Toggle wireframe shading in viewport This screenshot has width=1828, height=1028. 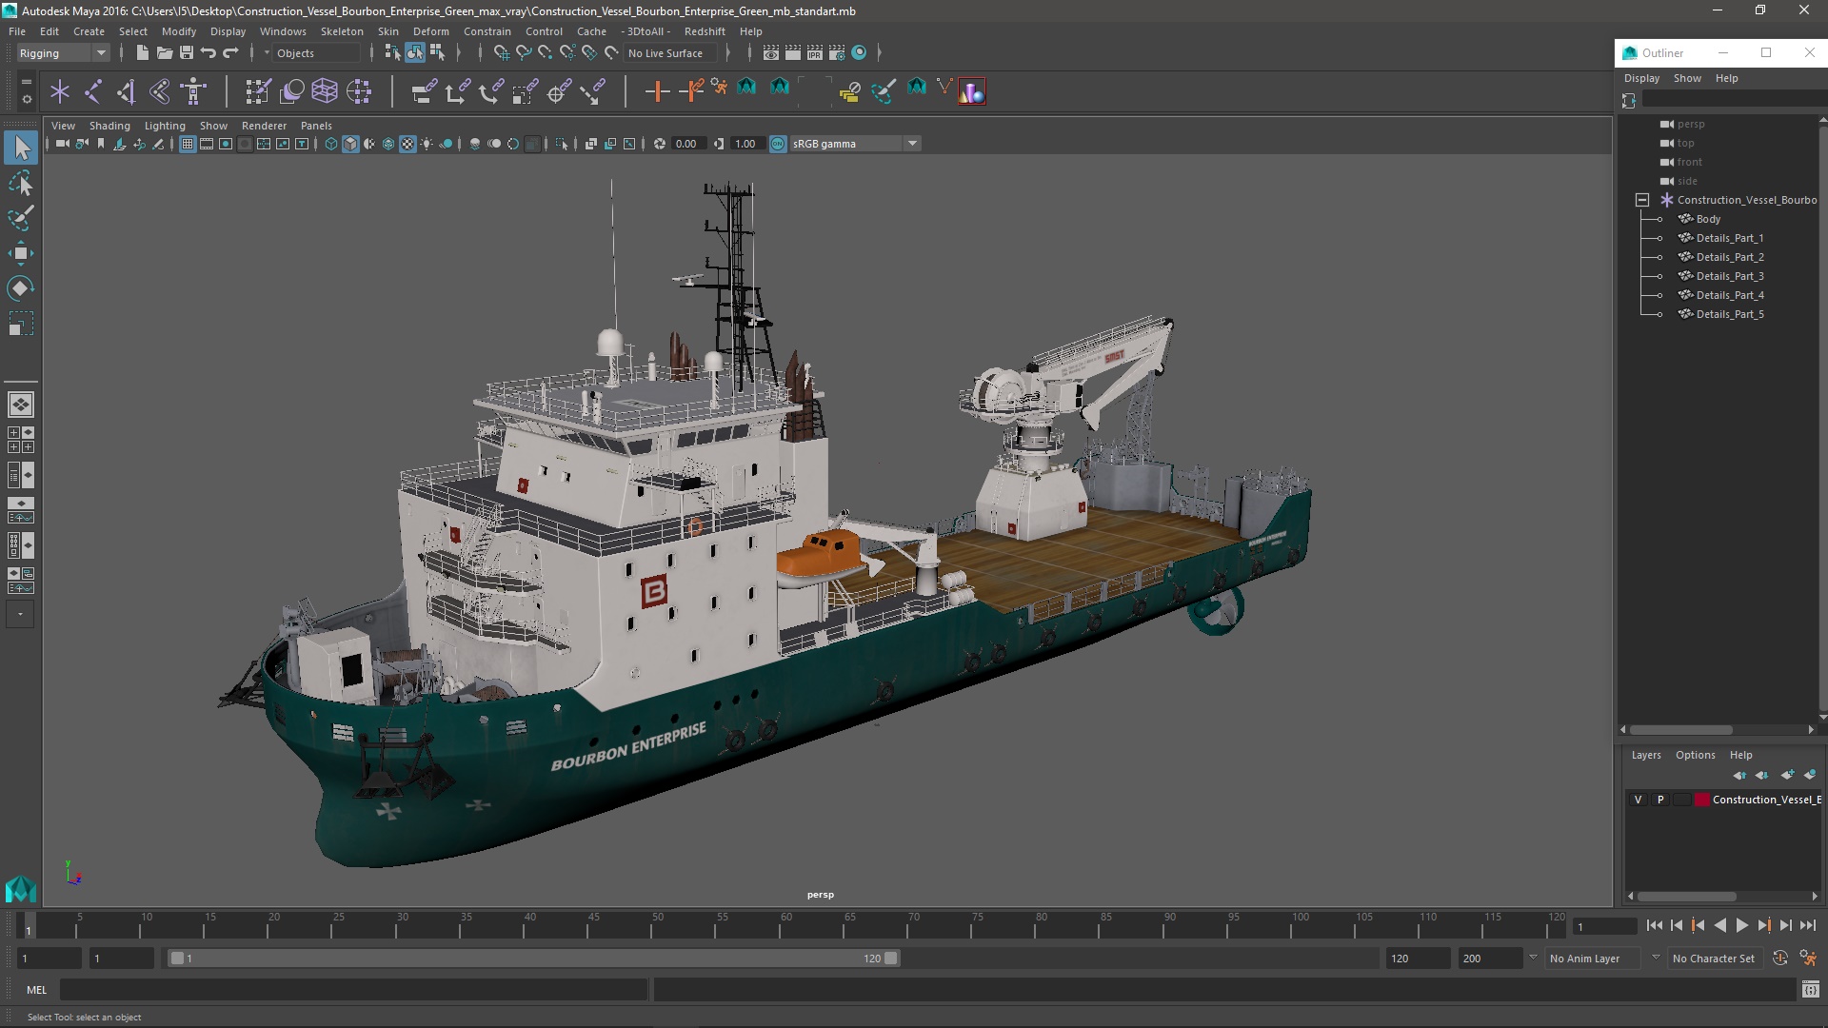(x=331, y=144)
